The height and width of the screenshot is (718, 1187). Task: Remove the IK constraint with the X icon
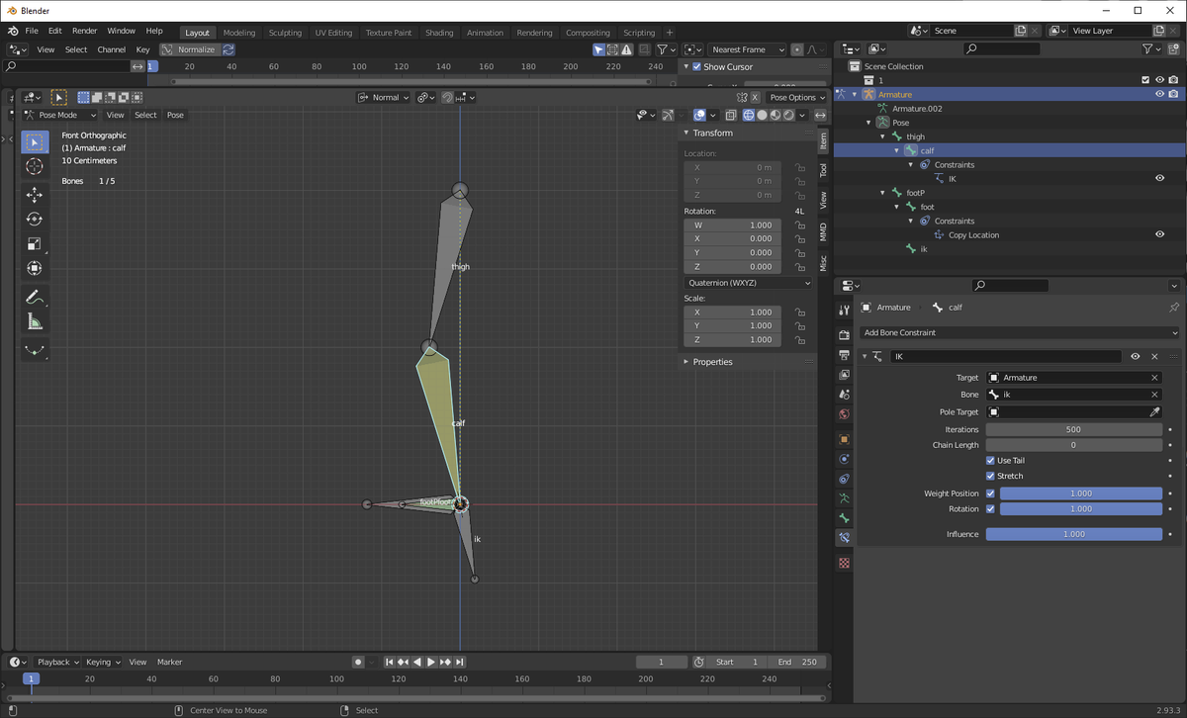click(1154, 356)
